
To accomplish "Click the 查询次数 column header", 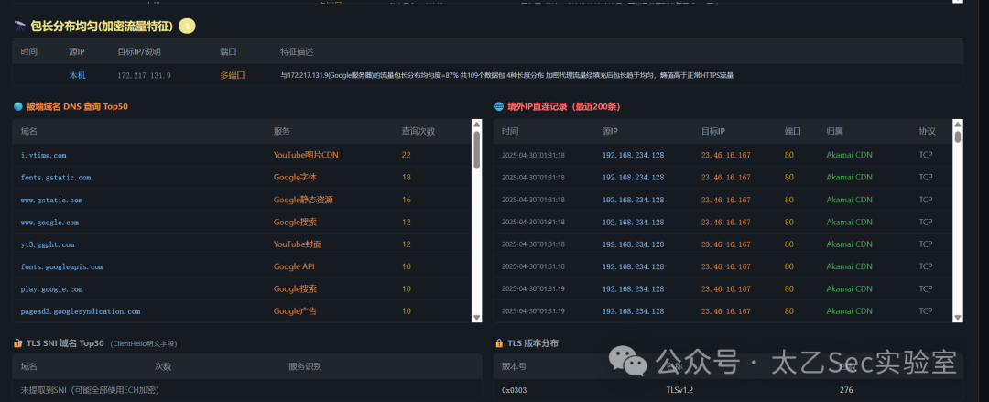I will click(x=418, y=131).
